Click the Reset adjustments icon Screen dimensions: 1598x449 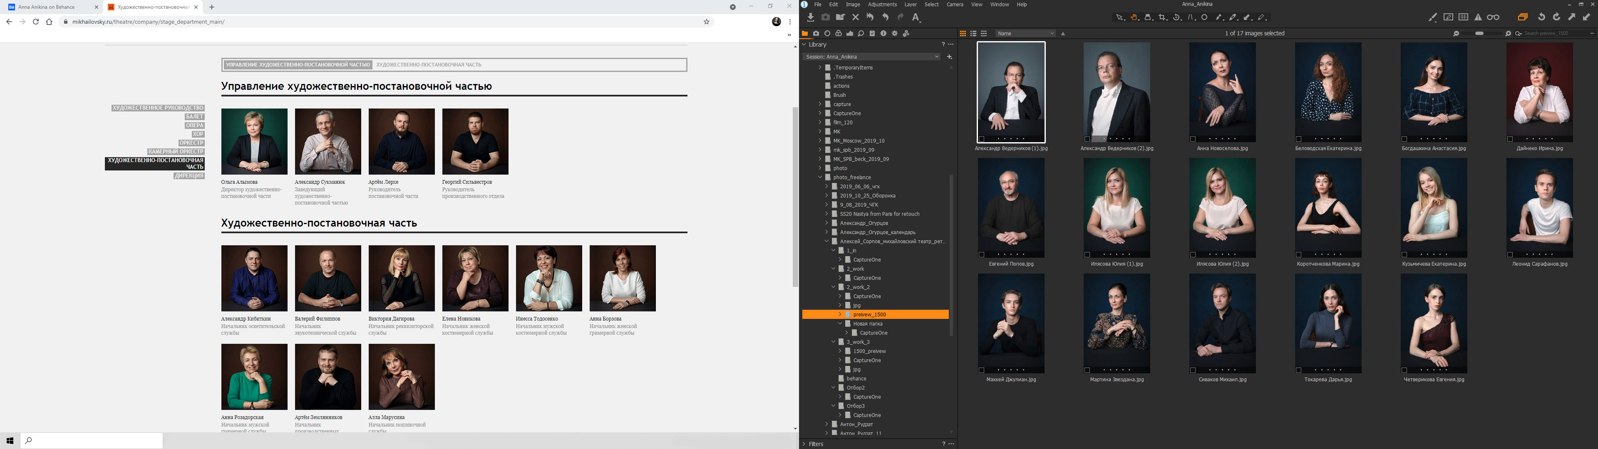point(870,17)
